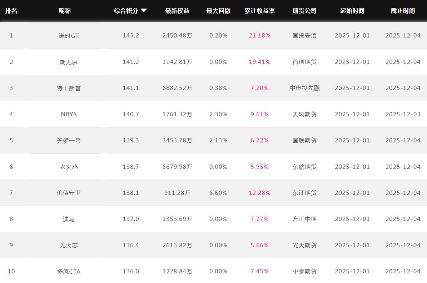The width and height of the screenshot is (427, 283).
Task: Open trader 期无界 profile
Action: tap(69, 62)
